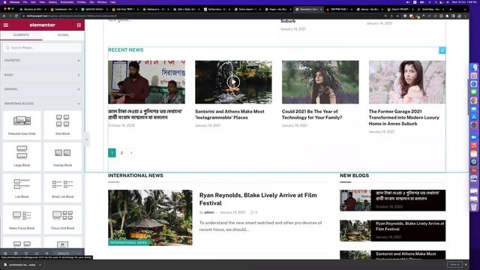Open the Window menu
This screenshot has height=270, width=480.
click(102, 2)
